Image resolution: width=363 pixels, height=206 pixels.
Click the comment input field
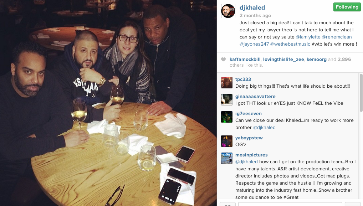click(290, 204)
